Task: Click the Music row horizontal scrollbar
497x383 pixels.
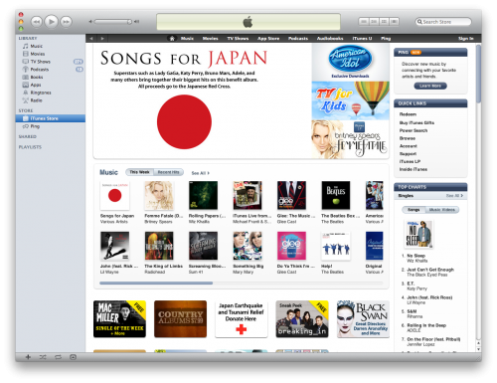Action: (156, 284)
